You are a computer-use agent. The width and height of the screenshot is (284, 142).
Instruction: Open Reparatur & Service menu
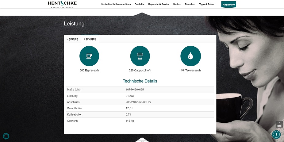coord(159,4)
